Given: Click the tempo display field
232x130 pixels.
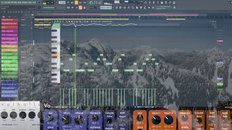Looking at the screenshot, I should (x=62, y=3).
